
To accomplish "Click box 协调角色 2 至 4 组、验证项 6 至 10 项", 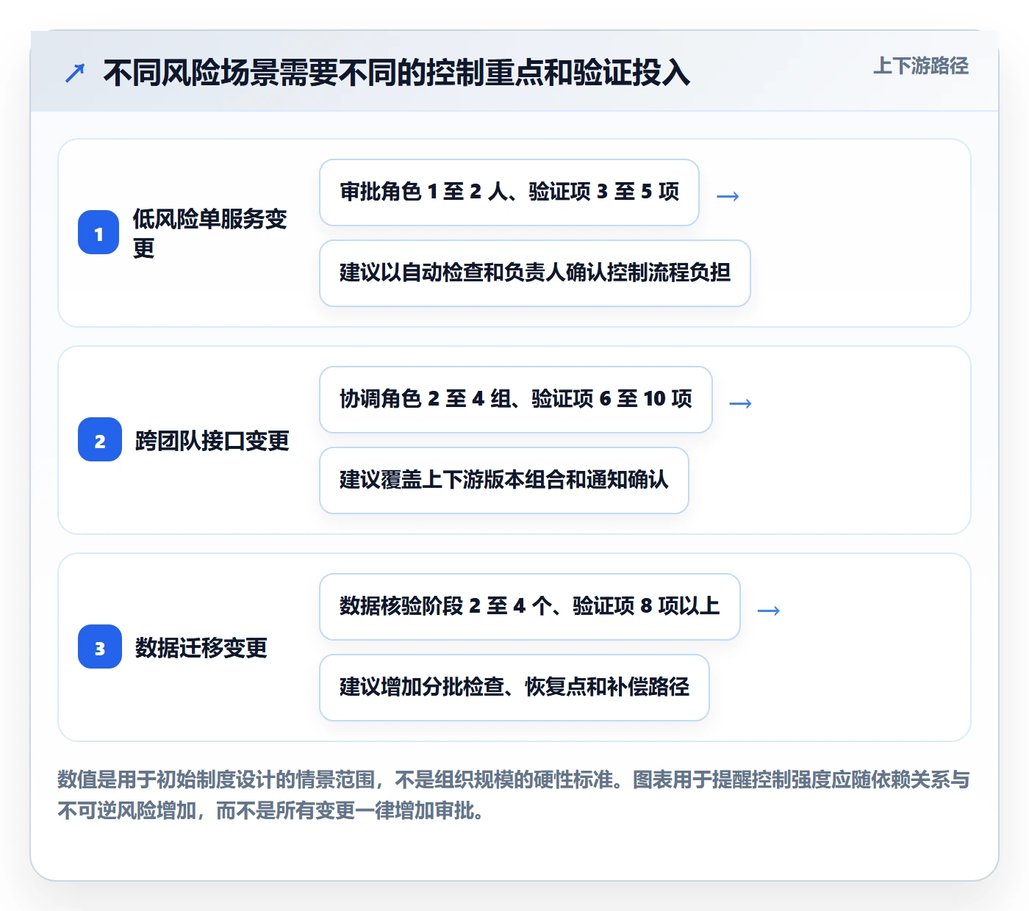I will tap(516, 400).
